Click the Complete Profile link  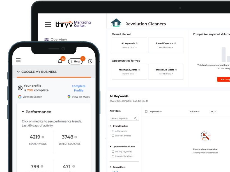[79, 88]
